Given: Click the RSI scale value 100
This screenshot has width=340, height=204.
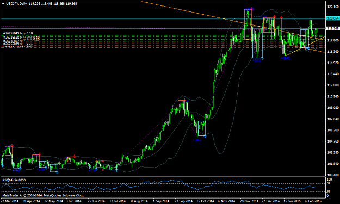Looking at the screenshot, I should coord(329,180).
